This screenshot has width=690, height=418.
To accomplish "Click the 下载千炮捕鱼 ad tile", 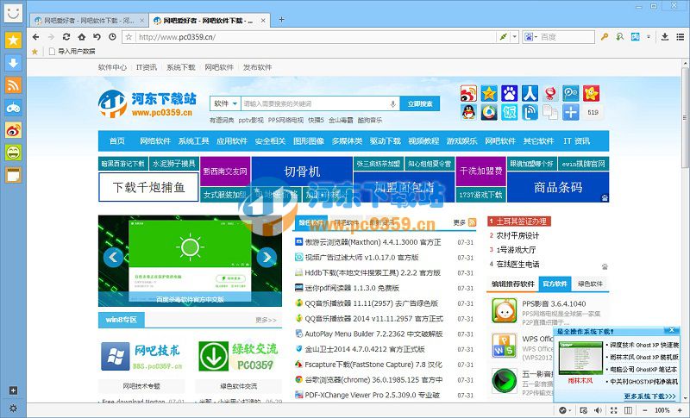I will click(x=148, y=188).
